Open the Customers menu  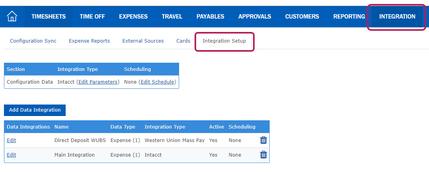(302, 17)
